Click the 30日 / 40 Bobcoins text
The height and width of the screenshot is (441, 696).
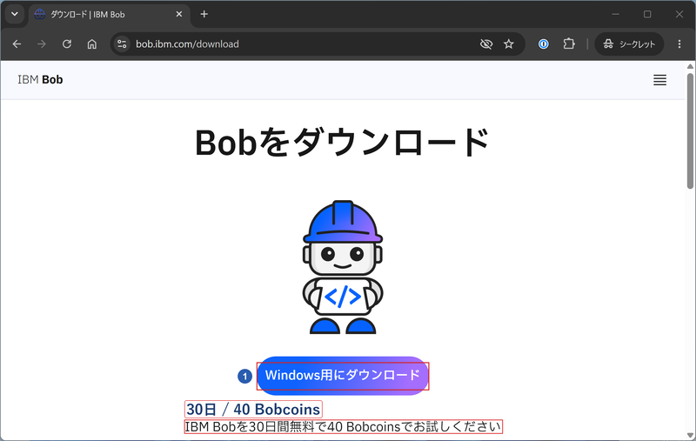click(253, 409)
